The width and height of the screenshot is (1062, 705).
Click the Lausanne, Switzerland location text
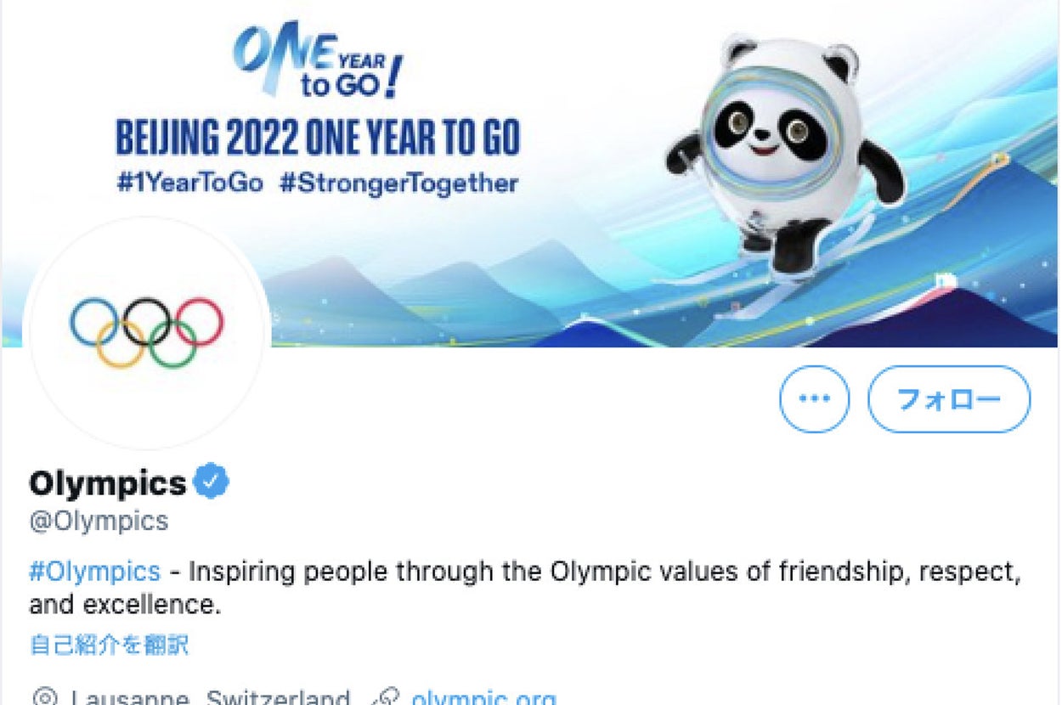pyautogui.click(x=210, y=698)
